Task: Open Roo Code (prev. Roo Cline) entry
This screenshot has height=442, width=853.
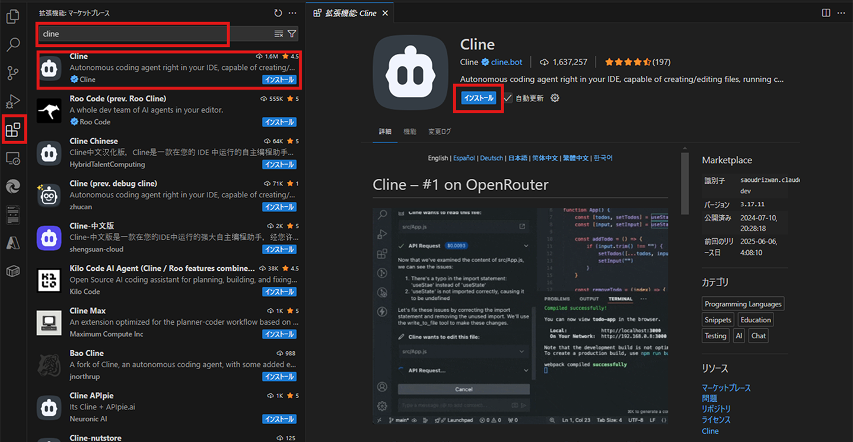Action: [x=168, y=110]
